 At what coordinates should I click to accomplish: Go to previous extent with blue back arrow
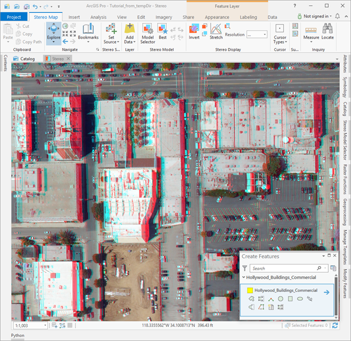click(x=66, y=42)
